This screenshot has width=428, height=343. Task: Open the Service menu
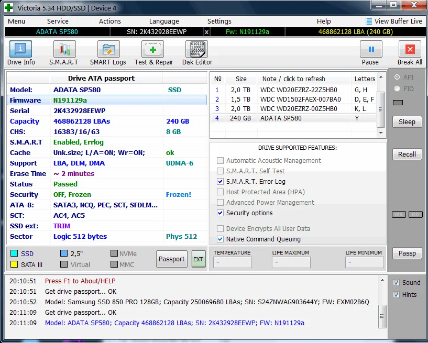[x=58, y=21]
